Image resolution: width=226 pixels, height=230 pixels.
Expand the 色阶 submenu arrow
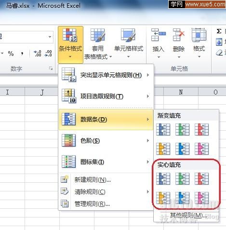pyautogui.click(x=148, y=140)
